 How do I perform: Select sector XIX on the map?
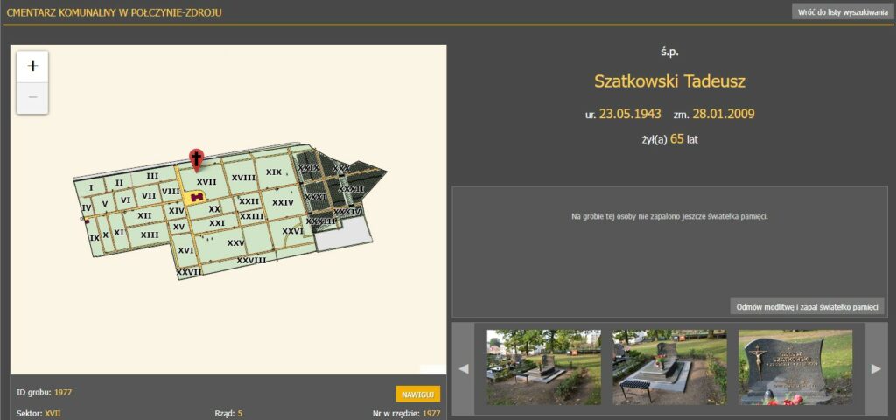[274, 172]
